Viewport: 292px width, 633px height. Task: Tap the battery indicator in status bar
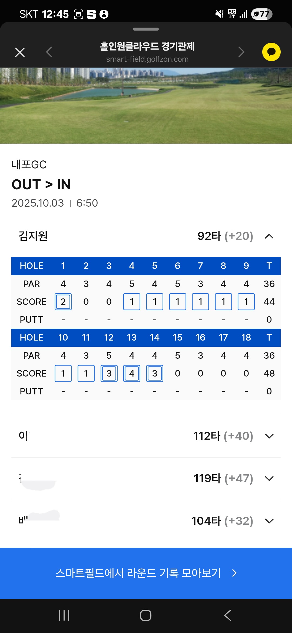click(261, 14)
